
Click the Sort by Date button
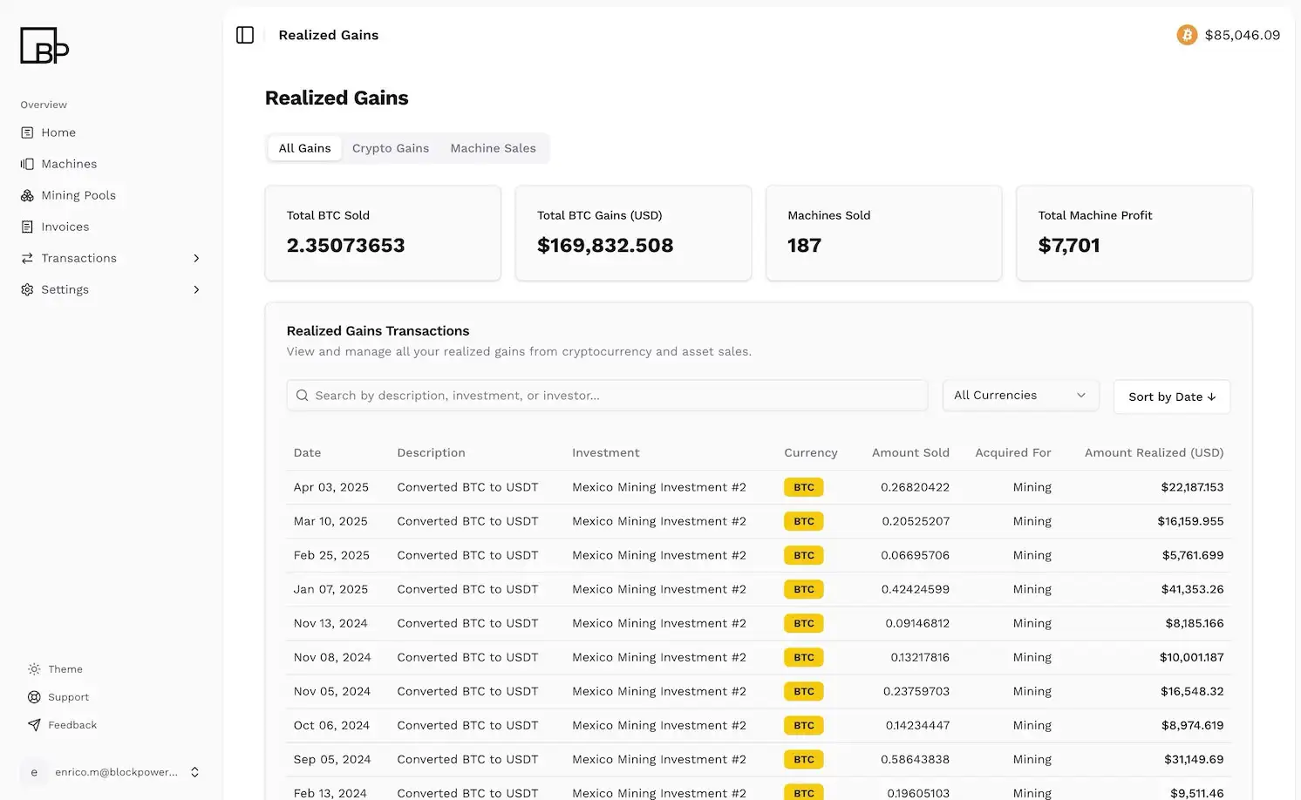(1172, 397)
